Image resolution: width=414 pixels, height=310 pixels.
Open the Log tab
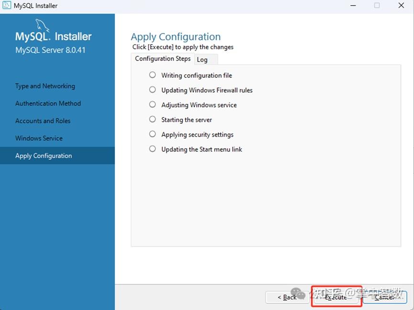click(x=206, y=60)
